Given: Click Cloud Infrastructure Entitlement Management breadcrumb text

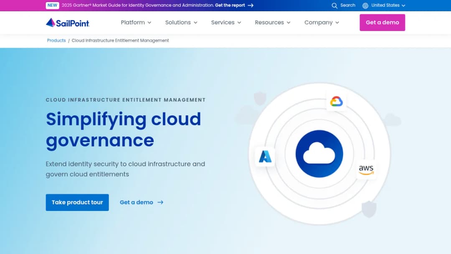Looking at the screenshot, I should pos(120,41).
